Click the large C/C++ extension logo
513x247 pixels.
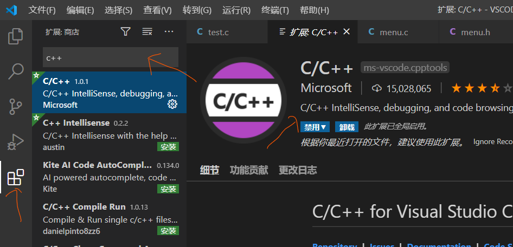point(243,99)
